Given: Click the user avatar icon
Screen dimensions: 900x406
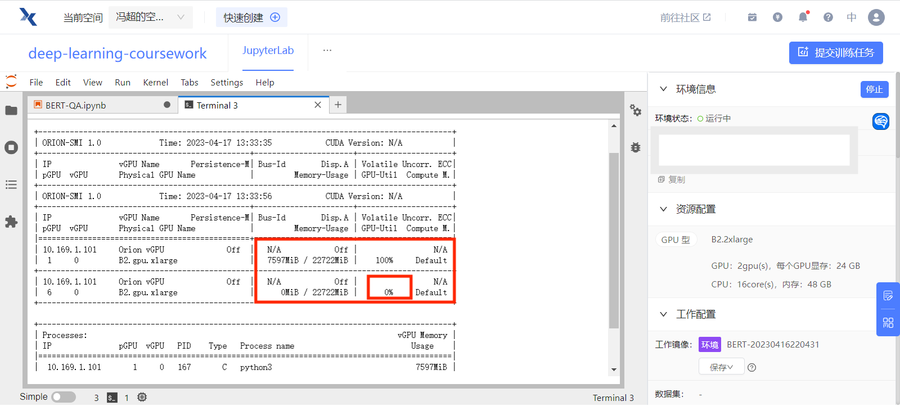Looking at the screenshot, I should point(876,17).
